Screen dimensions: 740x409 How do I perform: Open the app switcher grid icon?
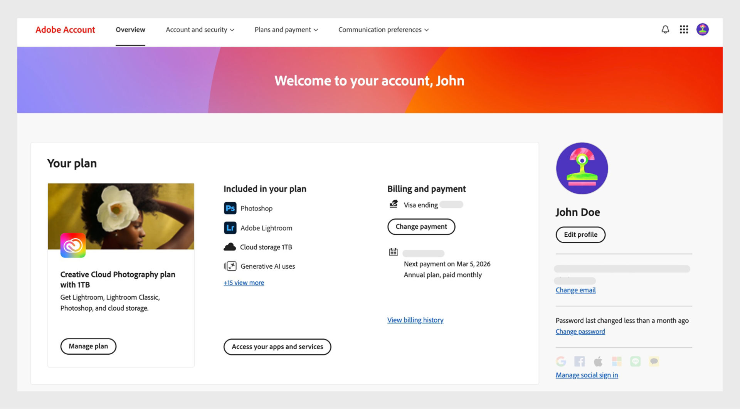(x=684, y=30)
